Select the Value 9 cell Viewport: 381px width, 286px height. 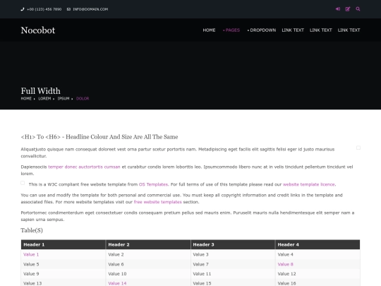click(64, 274)
